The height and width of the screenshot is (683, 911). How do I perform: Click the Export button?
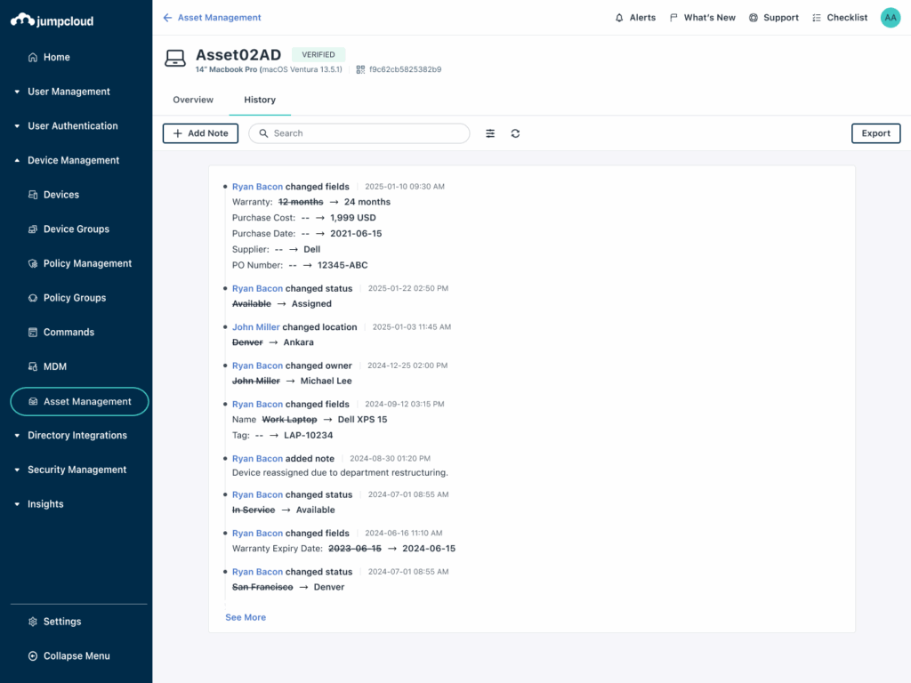pos(875,133)
